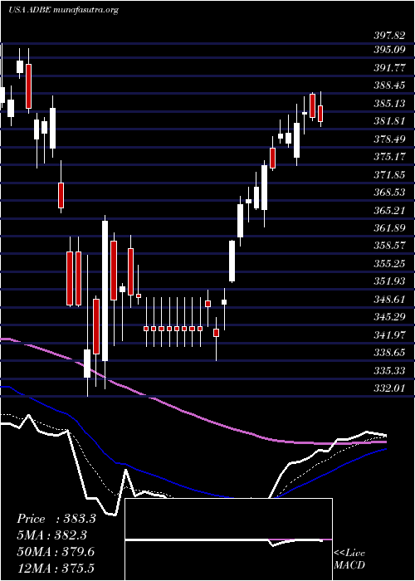
Task: Click the 332.01 price level label
Action: [388, 388]
